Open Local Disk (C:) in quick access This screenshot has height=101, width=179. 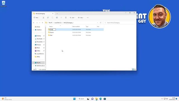[x=40, y=54]
